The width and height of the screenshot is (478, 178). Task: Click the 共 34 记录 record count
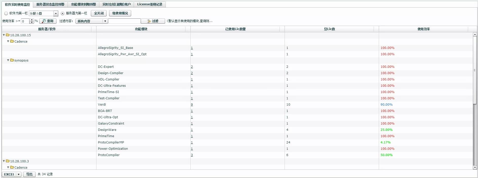click(45, 174)
